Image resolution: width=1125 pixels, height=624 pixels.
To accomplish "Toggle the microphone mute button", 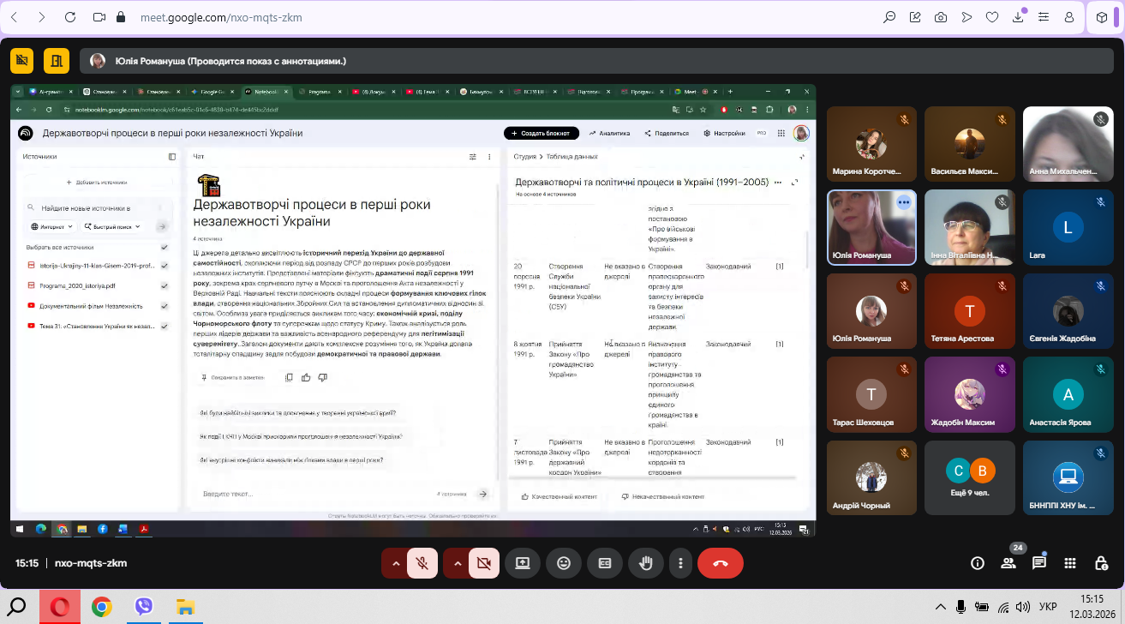I will (422, 563).
